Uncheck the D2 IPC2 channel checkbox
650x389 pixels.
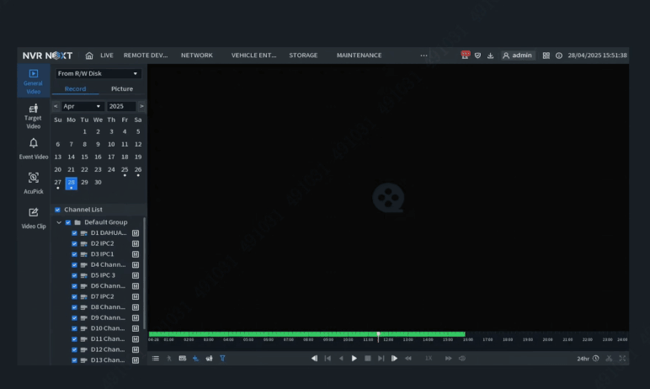click(x=74, y=243)
